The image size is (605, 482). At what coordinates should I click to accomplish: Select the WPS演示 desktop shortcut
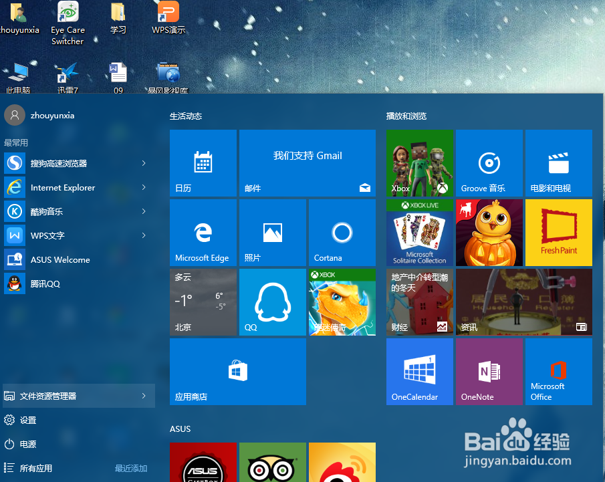point(168,18)
